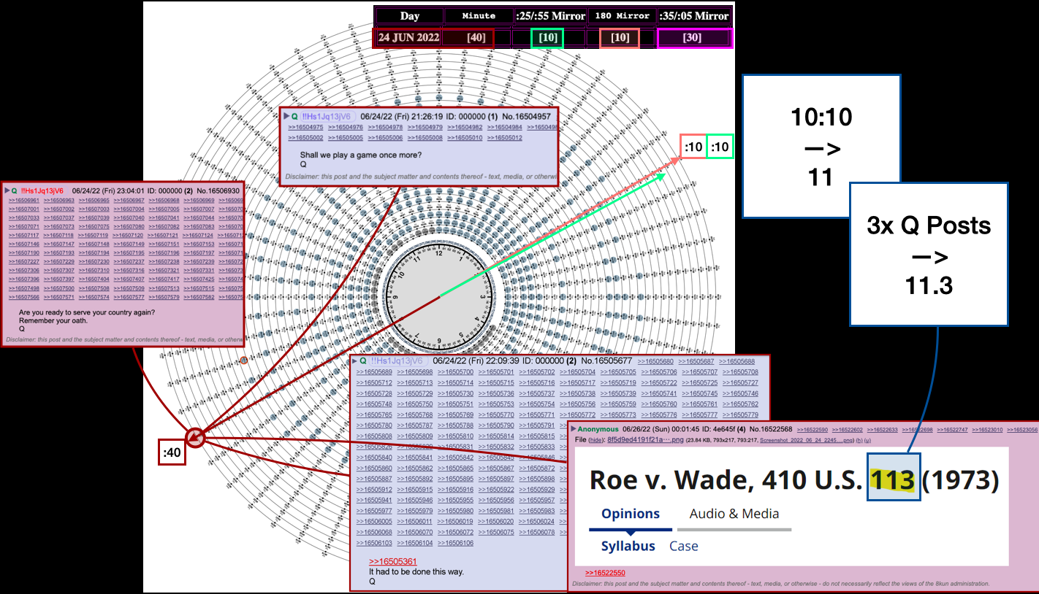Screen dimensions: 1039x594
Task: Open reply link >>16507566
Action: 24,297
